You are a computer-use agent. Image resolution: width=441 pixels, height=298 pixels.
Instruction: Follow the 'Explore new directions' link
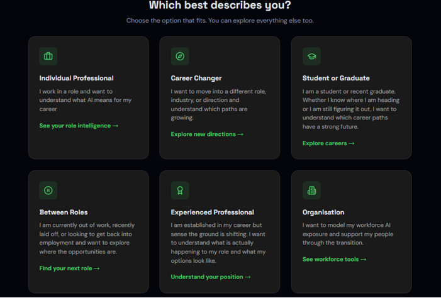point(207,135)
